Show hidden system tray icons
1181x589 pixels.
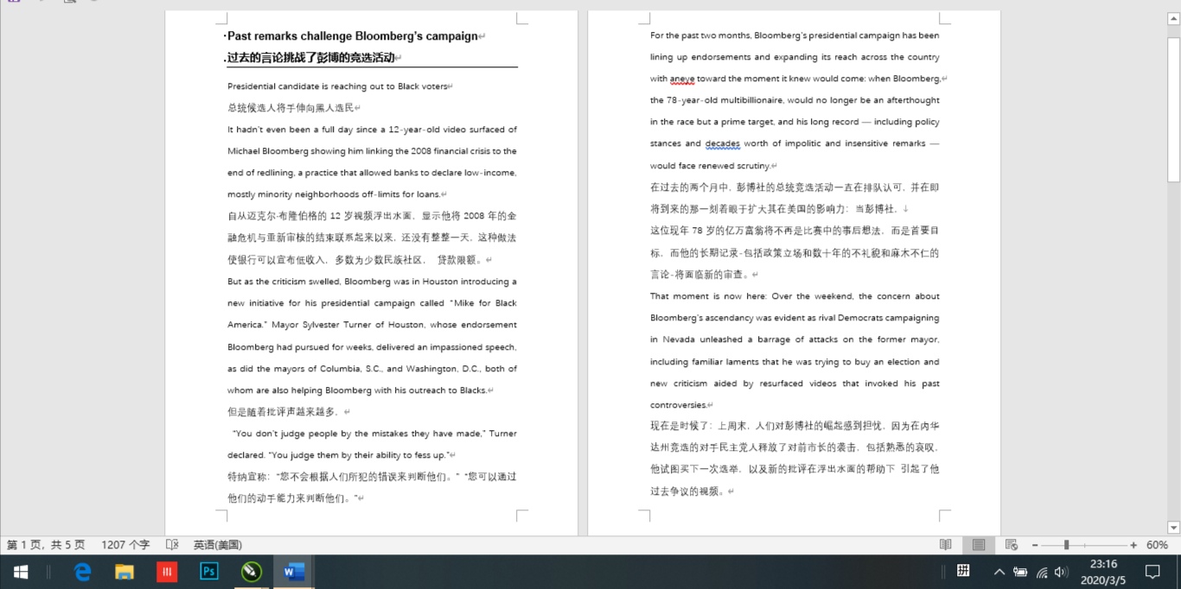(x=999, y=572)
